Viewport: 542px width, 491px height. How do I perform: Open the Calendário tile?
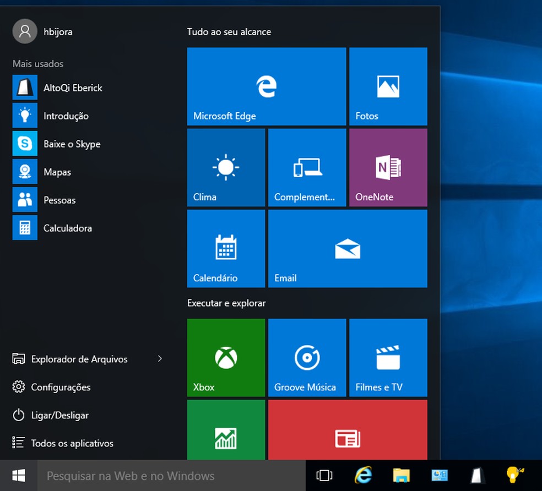pyautogui.click(x=226, y=248)
